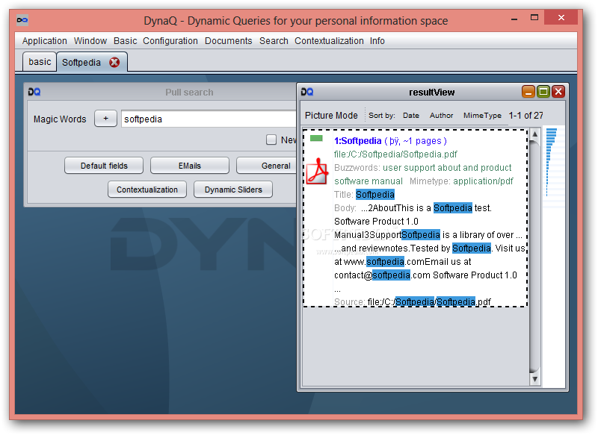The height and width of the screenshot is (435, 598).
Task: Click the EMails button
Action: [190, 166]
